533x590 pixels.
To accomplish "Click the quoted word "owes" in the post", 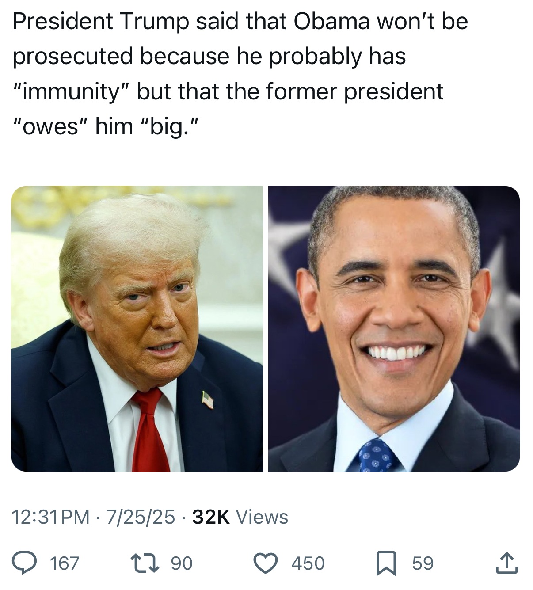I will click(x=49, y=127).
